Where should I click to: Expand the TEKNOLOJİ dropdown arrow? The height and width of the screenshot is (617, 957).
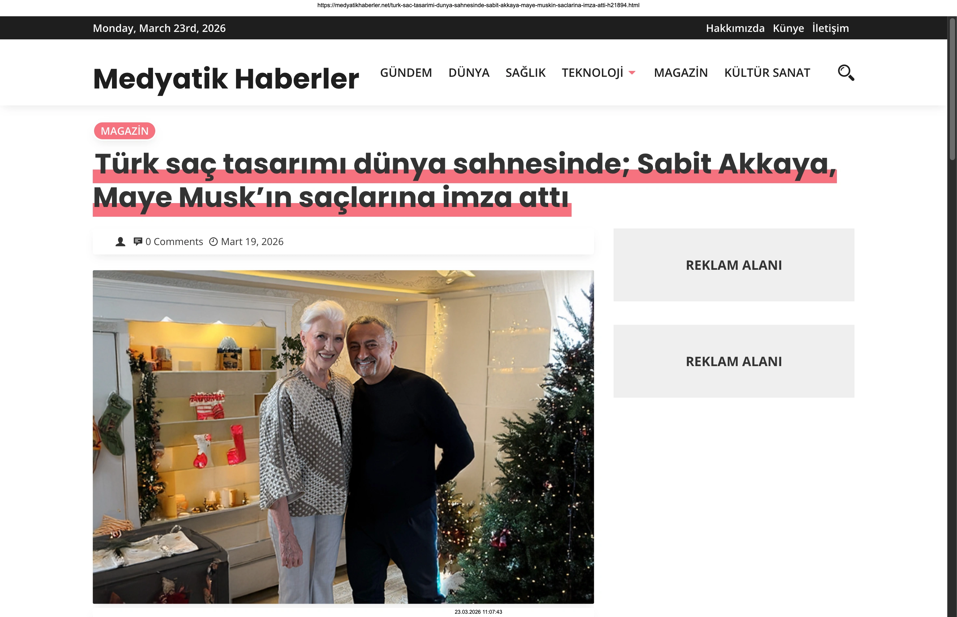pos(632,73)
